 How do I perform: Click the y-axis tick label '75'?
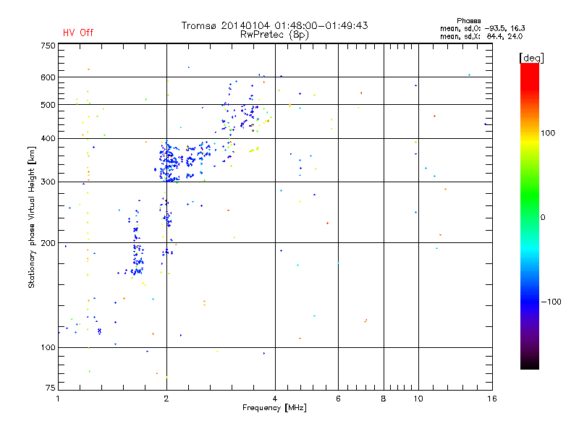pos(51,388)
